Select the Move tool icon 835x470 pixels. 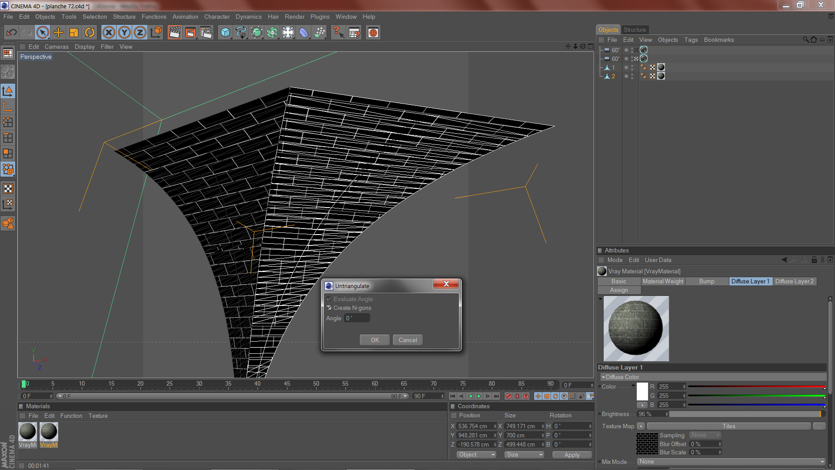coord(58,33)
